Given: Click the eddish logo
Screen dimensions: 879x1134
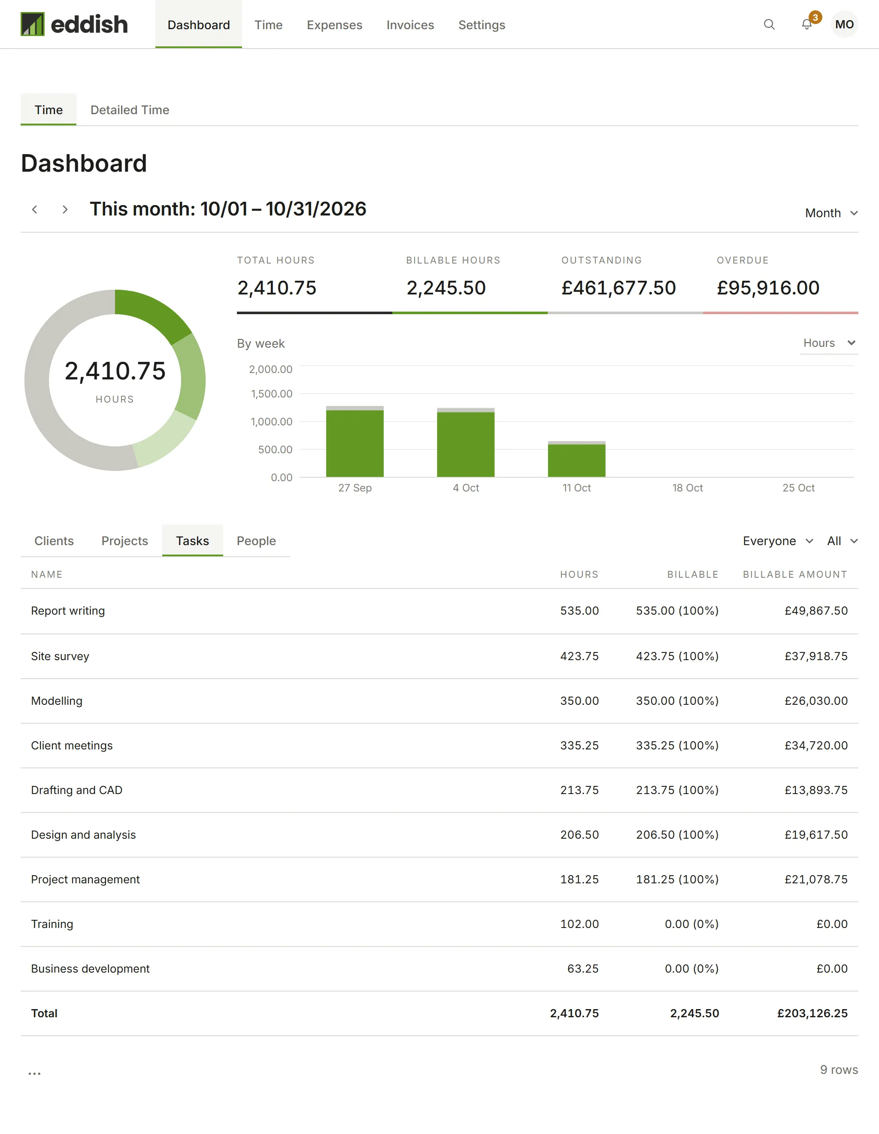Looking at the screenshot, I should pyautogui.click(x=74, y=24).
